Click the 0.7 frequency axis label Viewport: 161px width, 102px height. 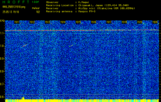click(2, 84)
